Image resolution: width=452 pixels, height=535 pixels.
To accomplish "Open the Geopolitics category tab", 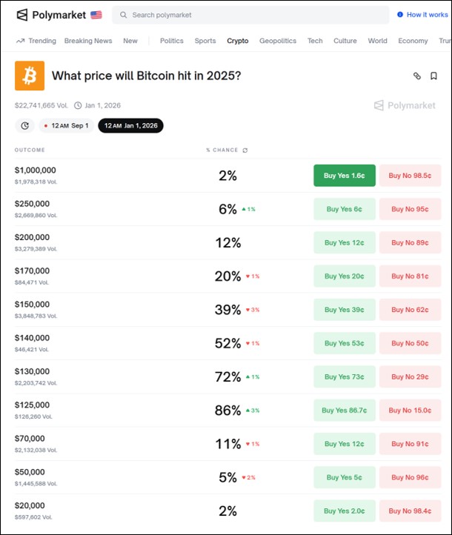I will tap(277, 41).
